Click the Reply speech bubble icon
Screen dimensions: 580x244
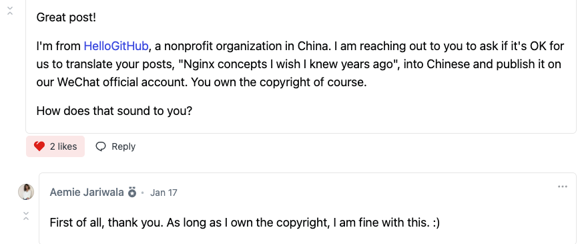tap(101, 146)
